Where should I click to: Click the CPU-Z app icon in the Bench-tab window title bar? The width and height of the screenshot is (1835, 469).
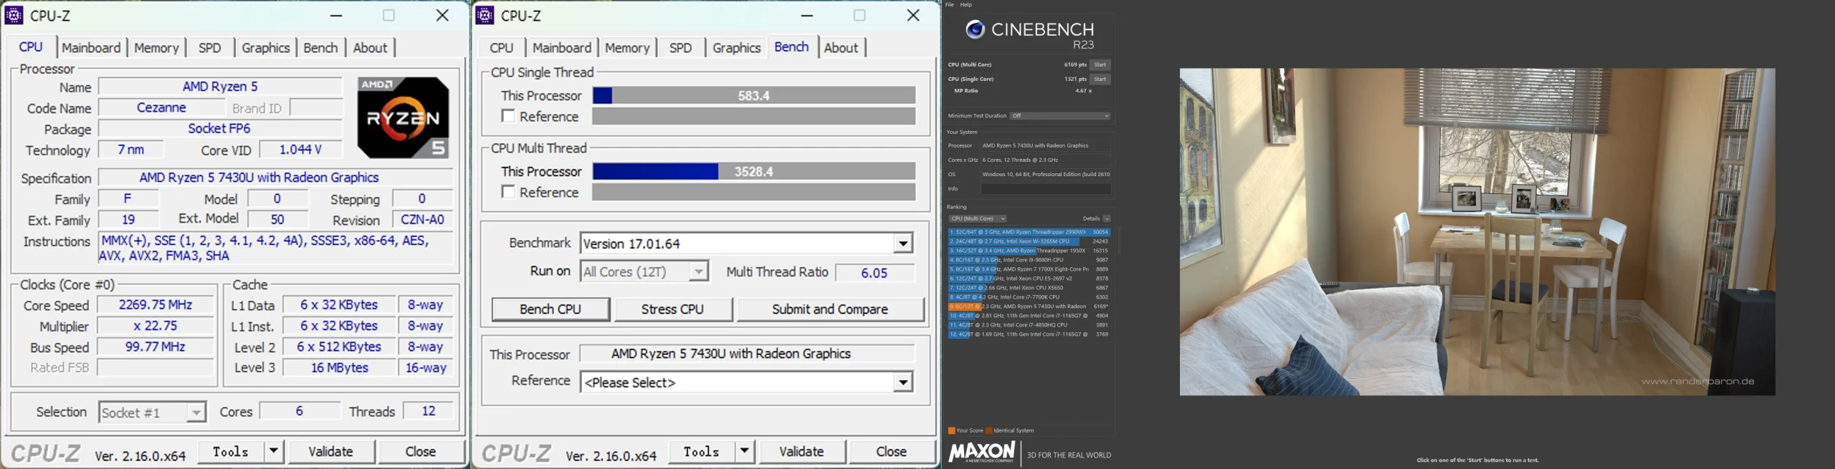tap(485, 15)
